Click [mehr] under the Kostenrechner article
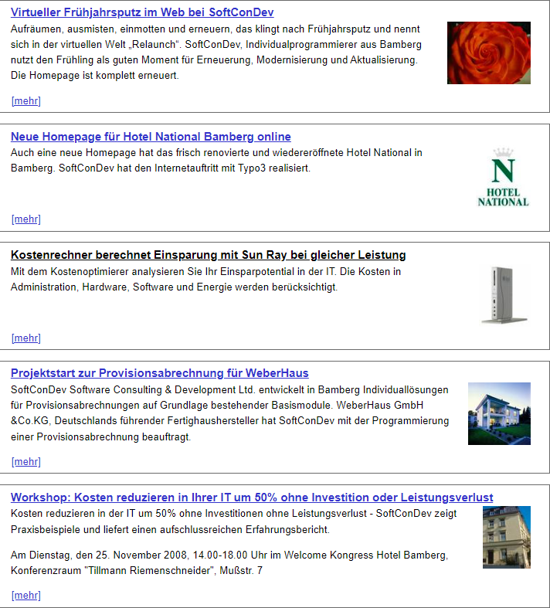The image size is (550, 608). [x=26, y=338]
